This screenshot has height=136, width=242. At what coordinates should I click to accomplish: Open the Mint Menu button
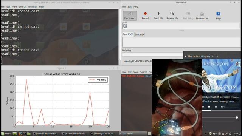point(6,133)
